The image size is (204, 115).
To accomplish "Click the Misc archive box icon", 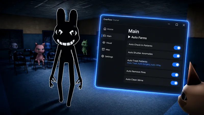I will coord(103,49).
